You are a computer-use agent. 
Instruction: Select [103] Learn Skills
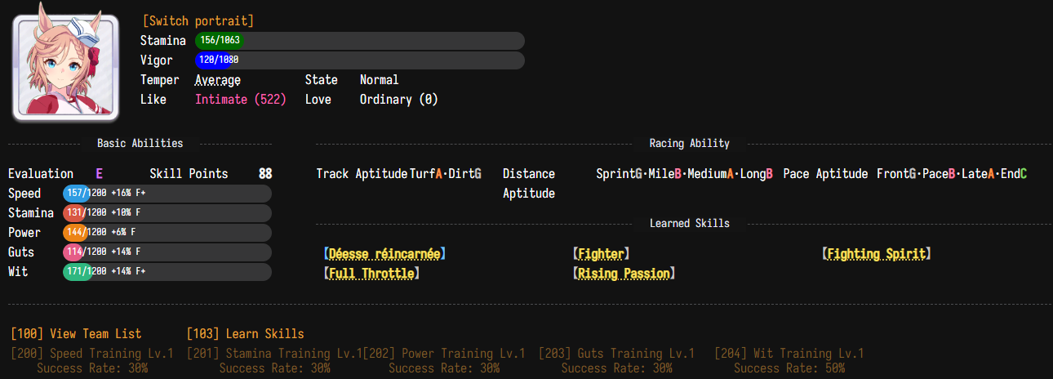click(246, 334)
